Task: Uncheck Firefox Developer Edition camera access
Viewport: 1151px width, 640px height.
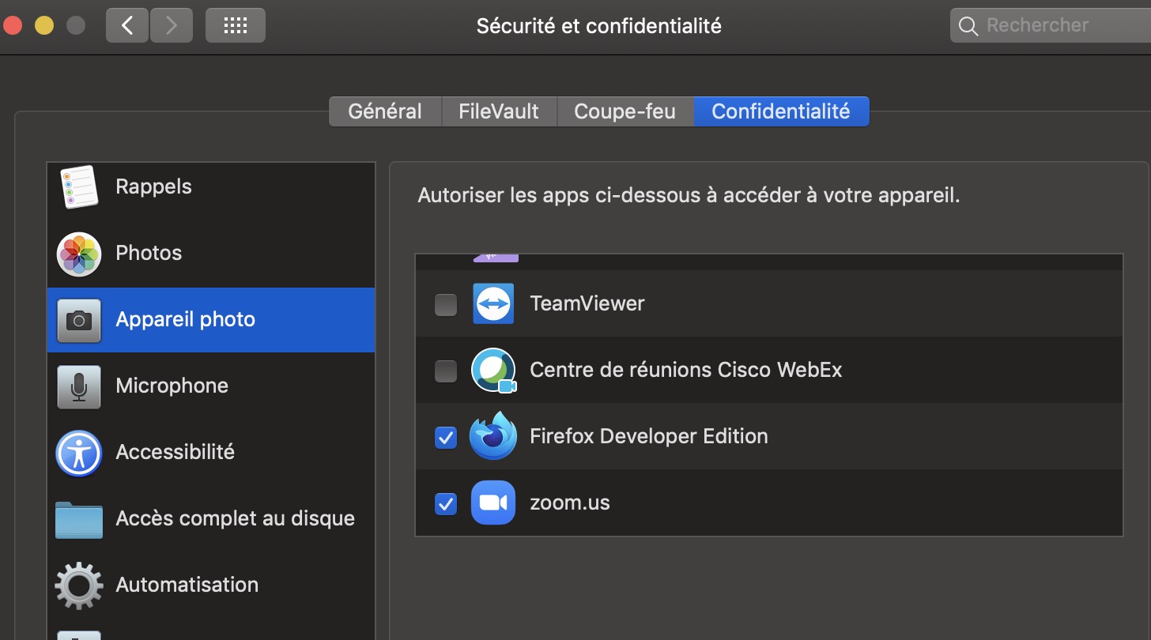Action: pyautogui.click(x=446, y=437)
